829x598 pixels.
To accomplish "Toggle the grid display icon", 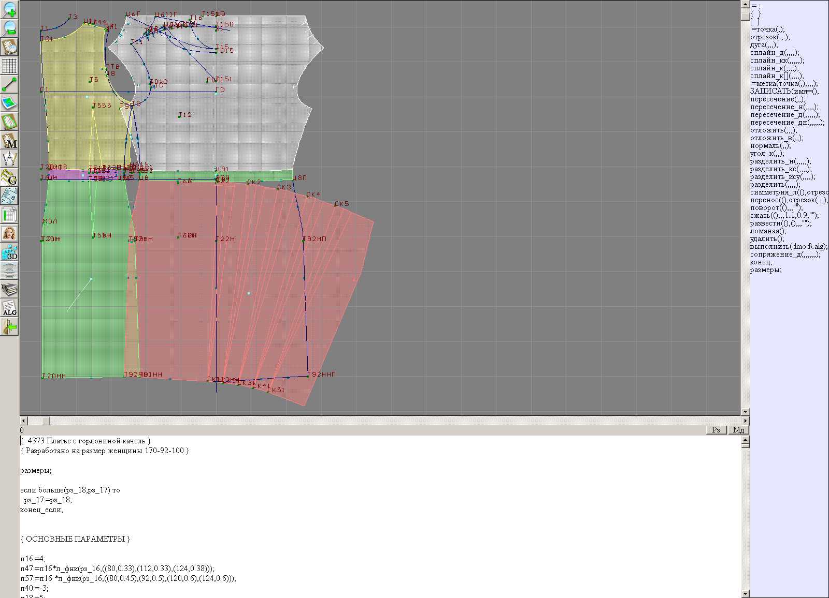I will (9, 66).
